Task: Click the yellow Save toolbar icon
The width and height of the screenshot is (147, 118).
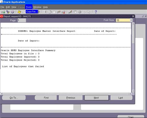Action: coord(19,12)
